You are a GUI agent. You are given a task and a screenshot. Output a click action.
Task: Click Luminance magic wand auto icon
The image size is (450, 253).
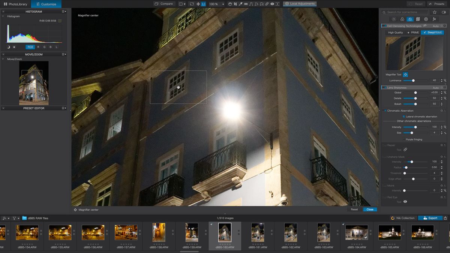(445, 81)
